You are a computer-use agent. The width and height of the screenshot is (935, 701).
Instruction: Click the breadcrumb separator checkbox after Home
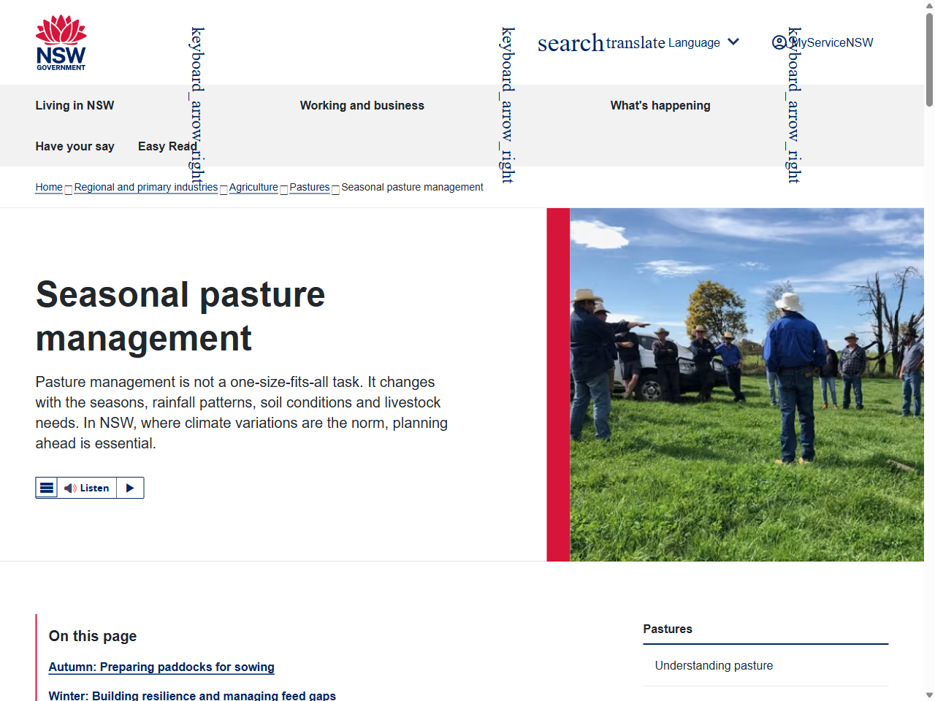68,191
